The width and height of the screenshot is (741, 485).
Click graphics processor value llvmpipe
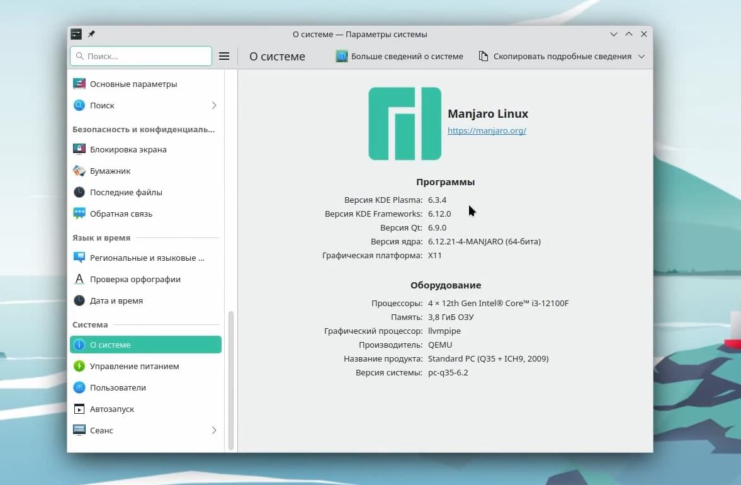444,331
